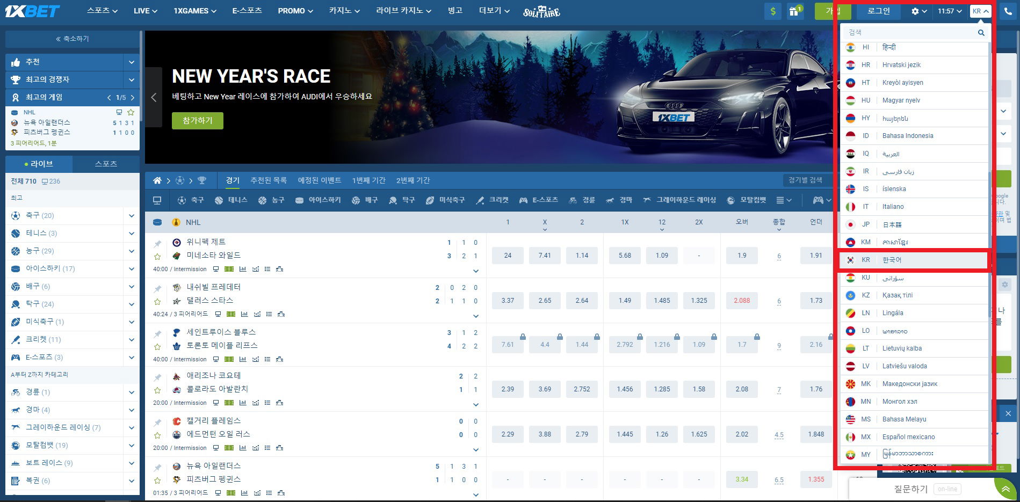Screen dimensions: 1020x502
Task: Collapse the KR language dropdown
Action: [x=980, y=11]
